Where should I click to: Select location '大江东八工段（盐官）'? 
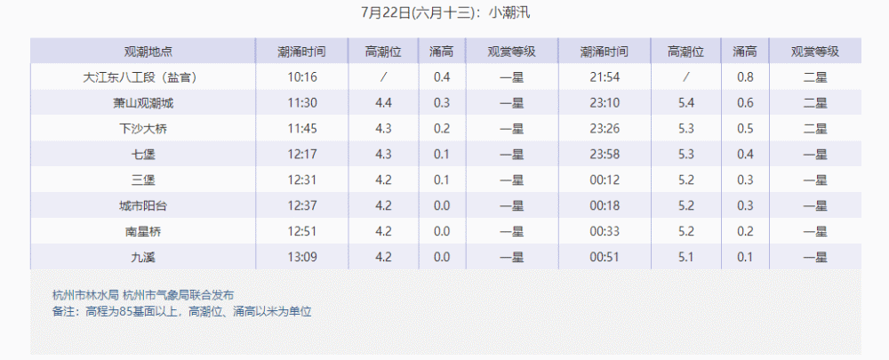coord(143,77)
